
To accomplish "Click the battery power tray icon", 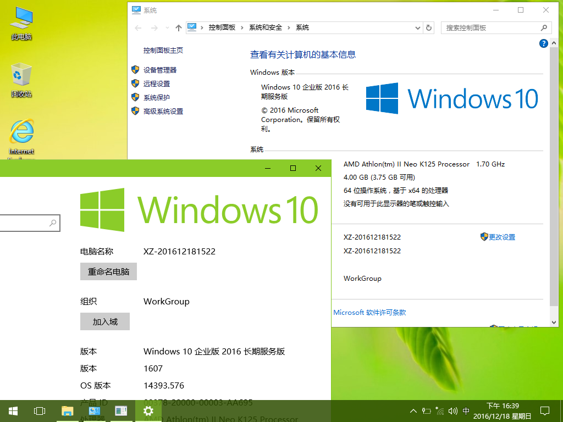I will click(426, 411).
